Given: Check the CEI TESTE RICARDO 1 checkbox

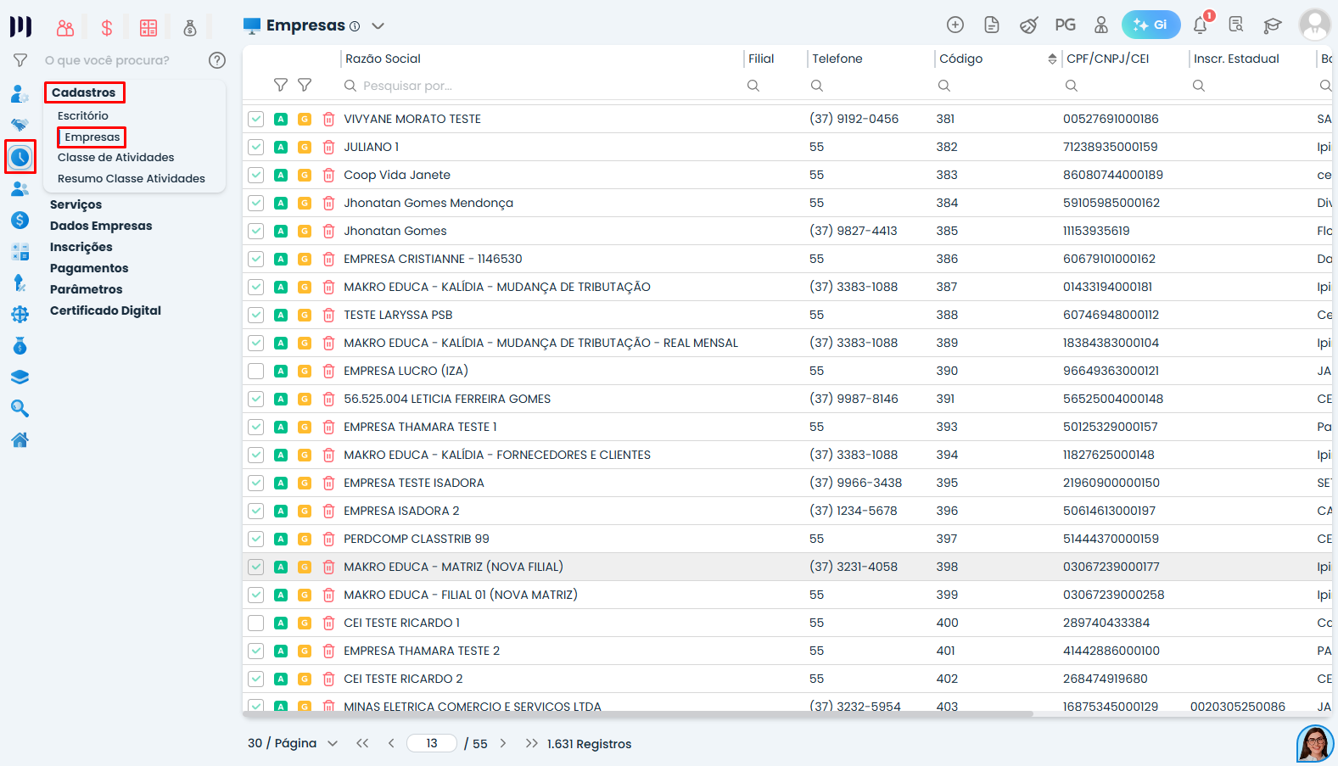Looking at the screenshot, I should tap(255, 623).
